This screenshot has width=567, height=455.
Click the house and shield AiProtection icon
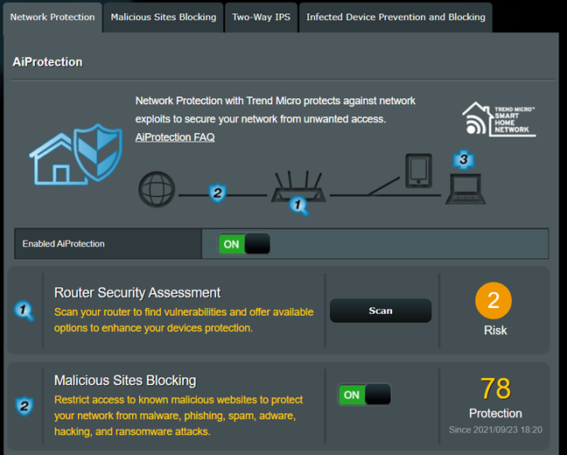76,155
